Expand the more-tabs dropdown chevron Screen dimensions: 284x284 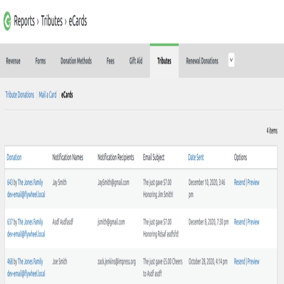coord(231,60)
